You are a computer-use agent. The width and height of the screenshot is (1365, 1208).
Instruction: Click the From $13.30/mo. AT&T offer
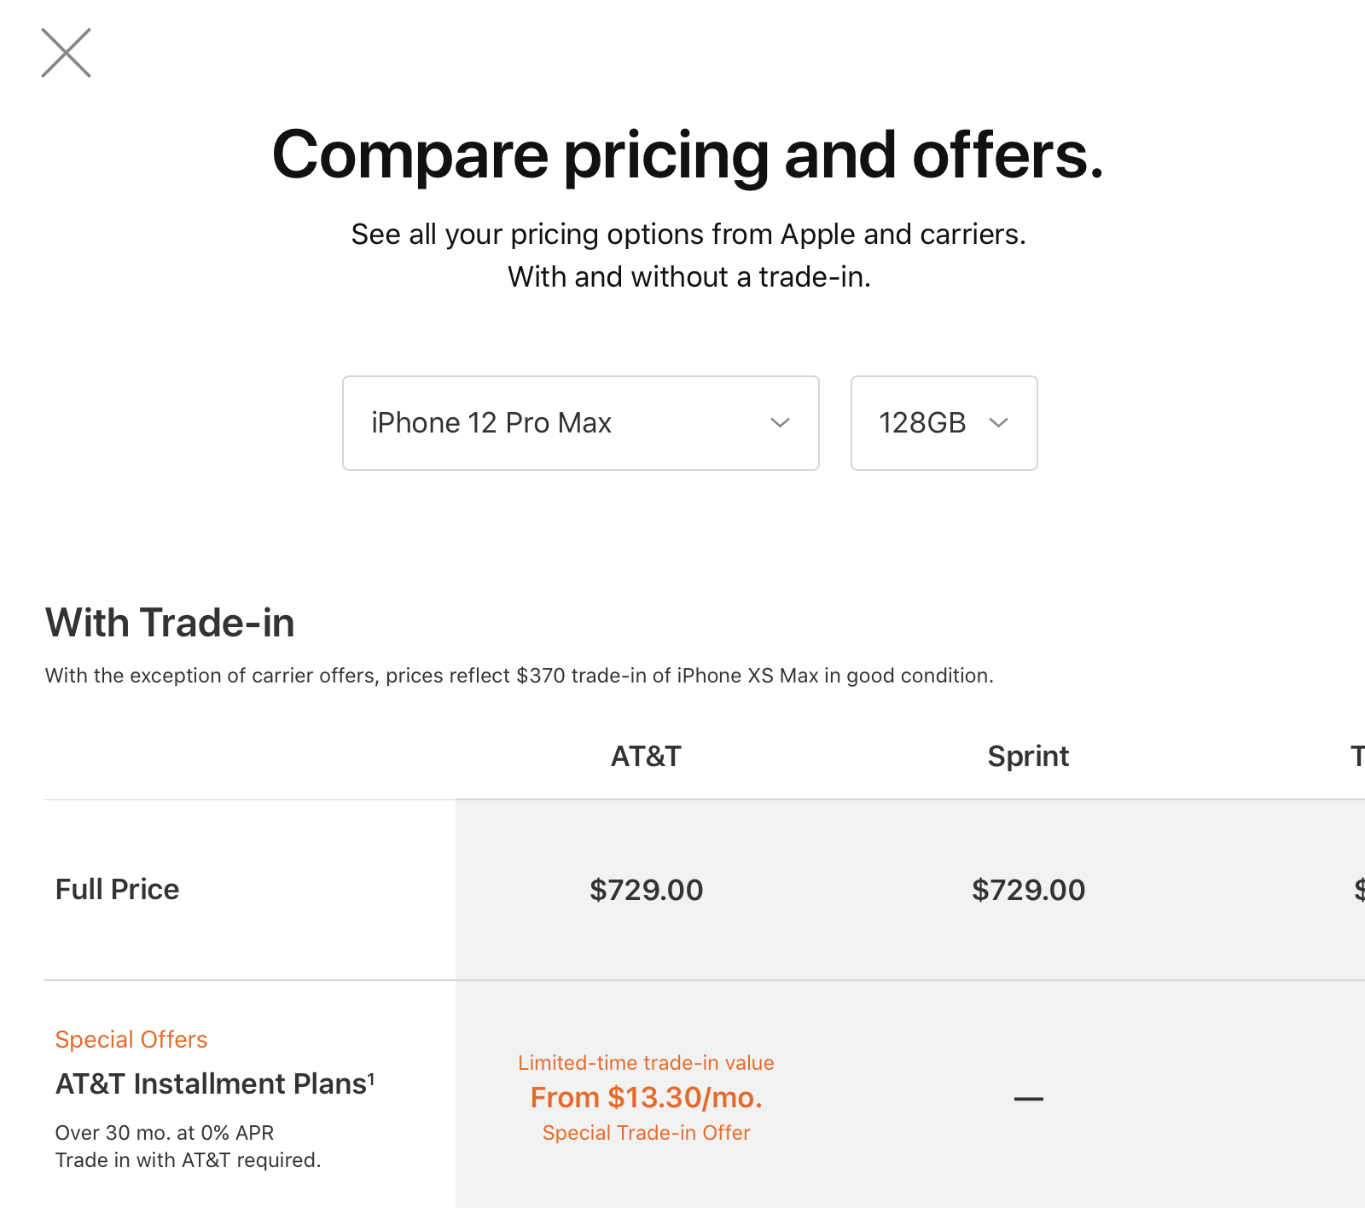pyautogui.click(x=646, y=1097)
